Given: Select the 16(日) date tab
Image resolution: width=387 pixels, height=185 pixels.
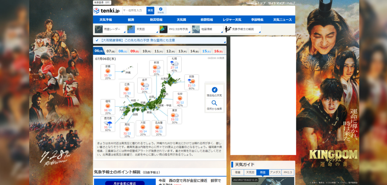Looking at the screenshot, I should 218,51.
